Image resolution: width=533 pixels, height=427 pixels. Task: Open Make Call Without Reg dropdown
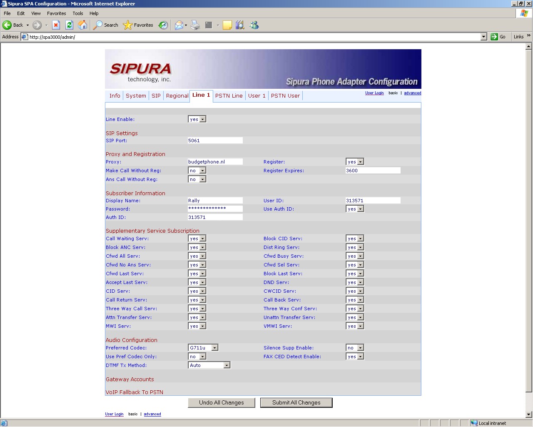197,171
